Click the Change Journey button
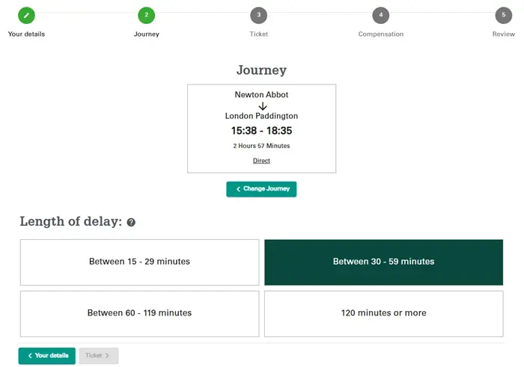This screenshot has width=524, height=367. [261, 189]
